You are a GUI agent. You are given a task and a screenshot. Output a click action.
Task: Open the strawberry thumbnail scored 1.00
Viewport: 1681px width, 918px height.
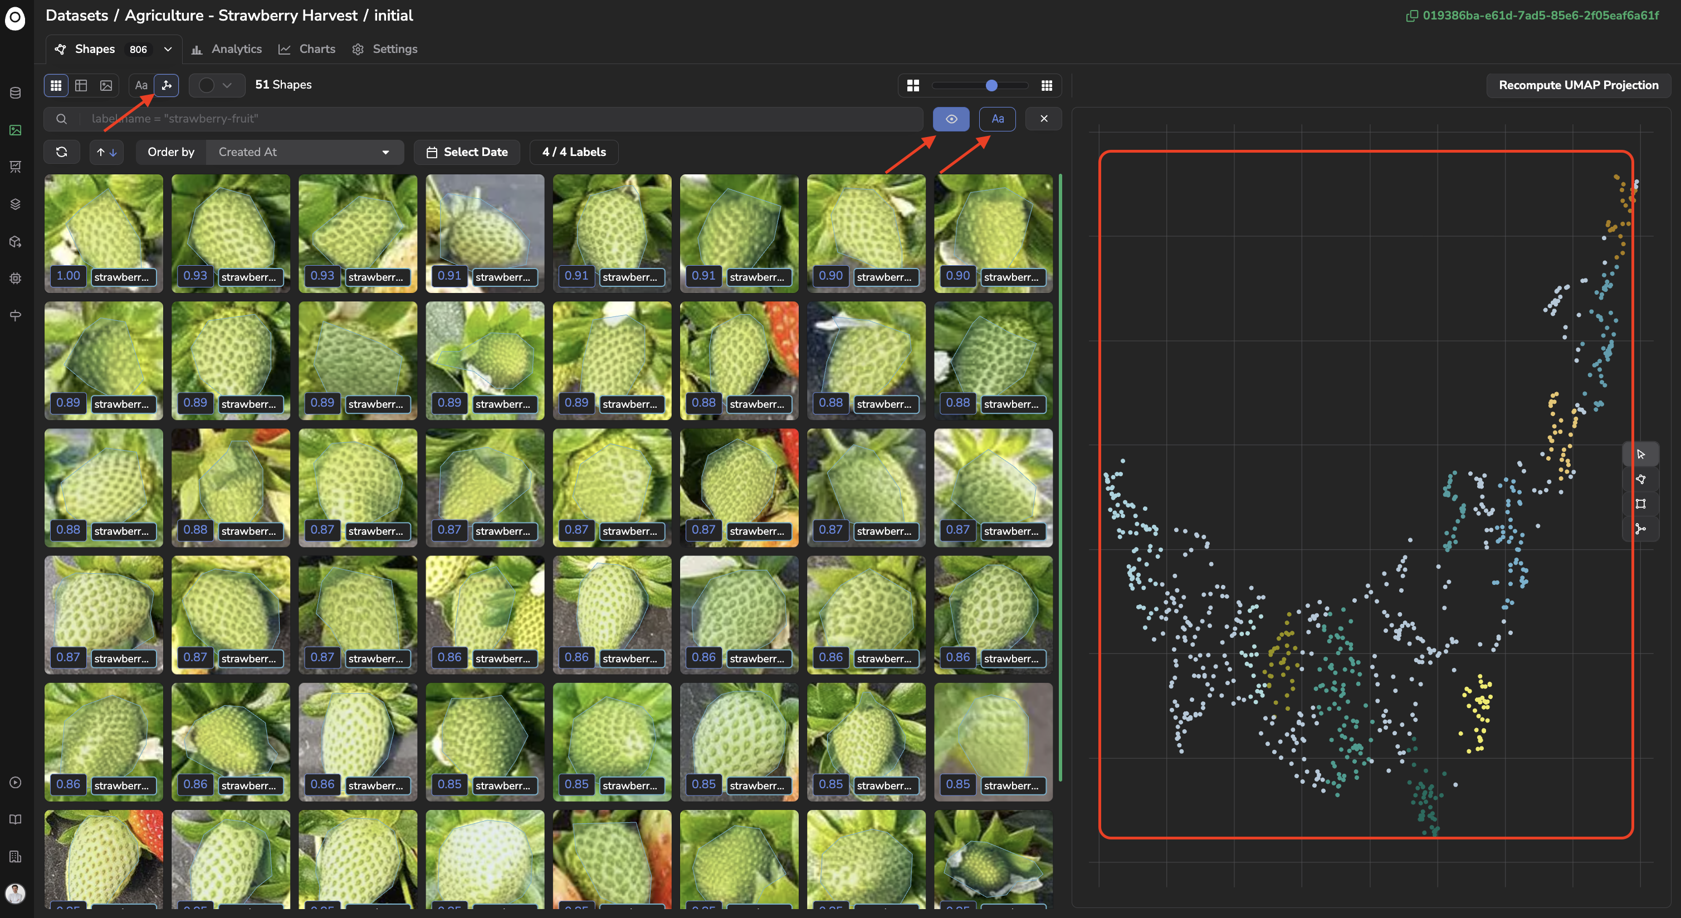tap(104, 233)
